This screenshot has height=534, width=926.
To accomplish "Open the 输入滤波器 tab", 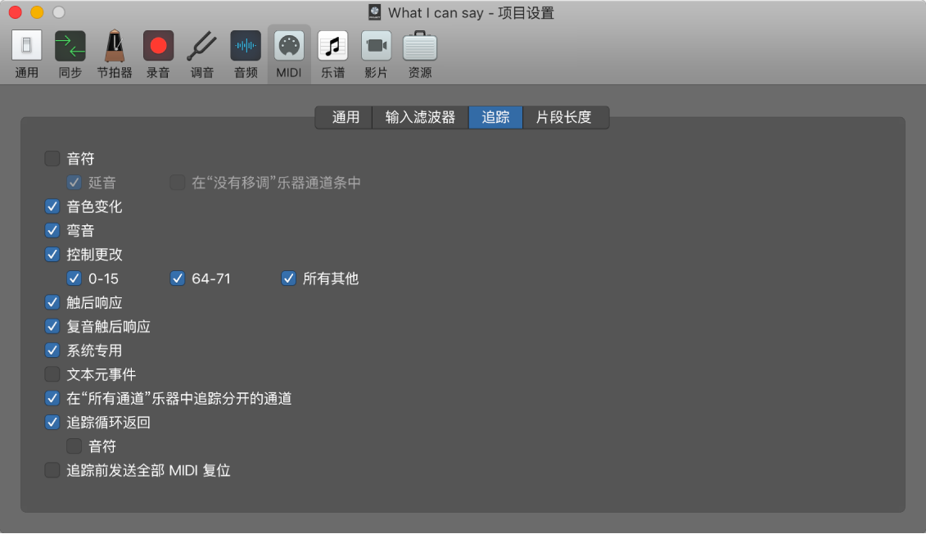I will [x=420, y=117].
